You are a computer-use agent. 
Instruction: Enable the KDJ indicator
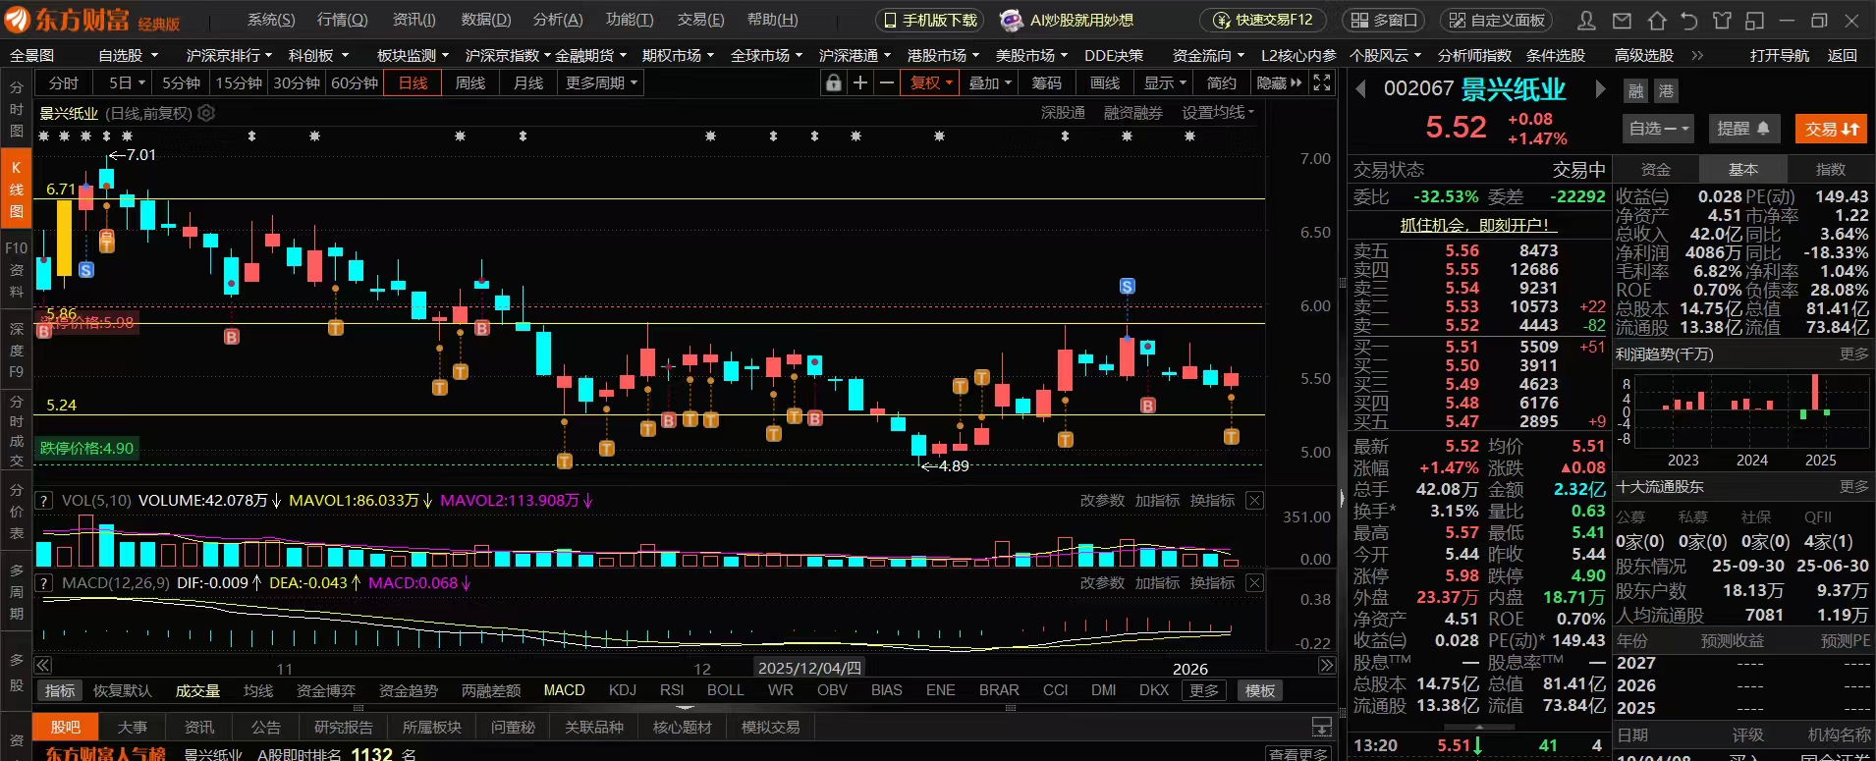[622, 690]
